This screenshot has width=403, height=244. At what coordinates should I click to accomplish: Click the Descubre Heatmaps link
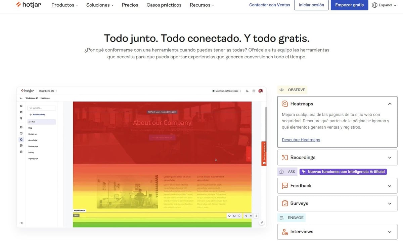(x=301, y=140)
